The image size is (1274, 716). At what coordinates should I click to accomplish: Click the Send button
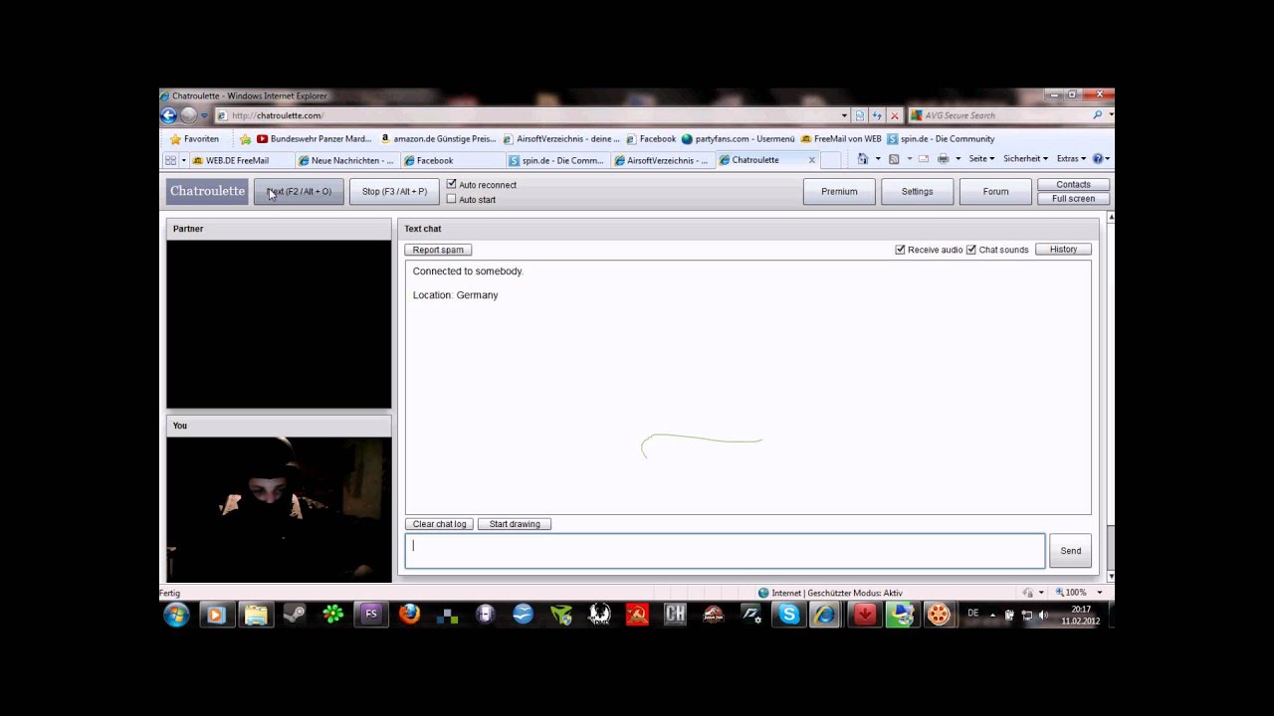pyautogui.click(x=1071, y=550)
